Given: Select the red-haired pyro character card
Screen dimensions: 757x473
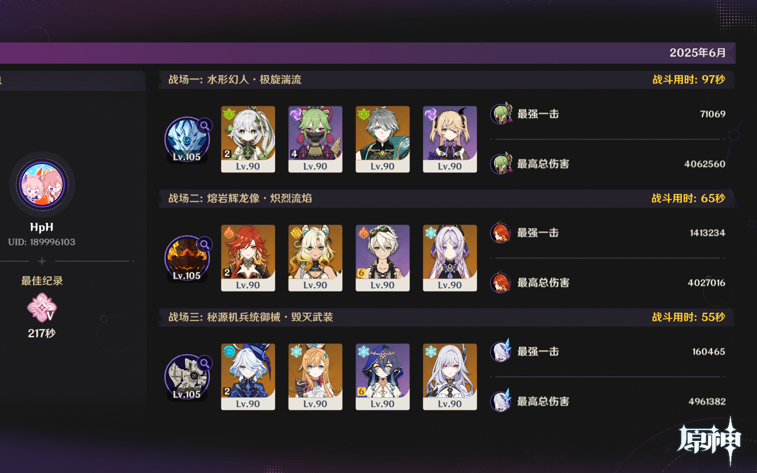Looking at the screenshot, I should point(248,258).
